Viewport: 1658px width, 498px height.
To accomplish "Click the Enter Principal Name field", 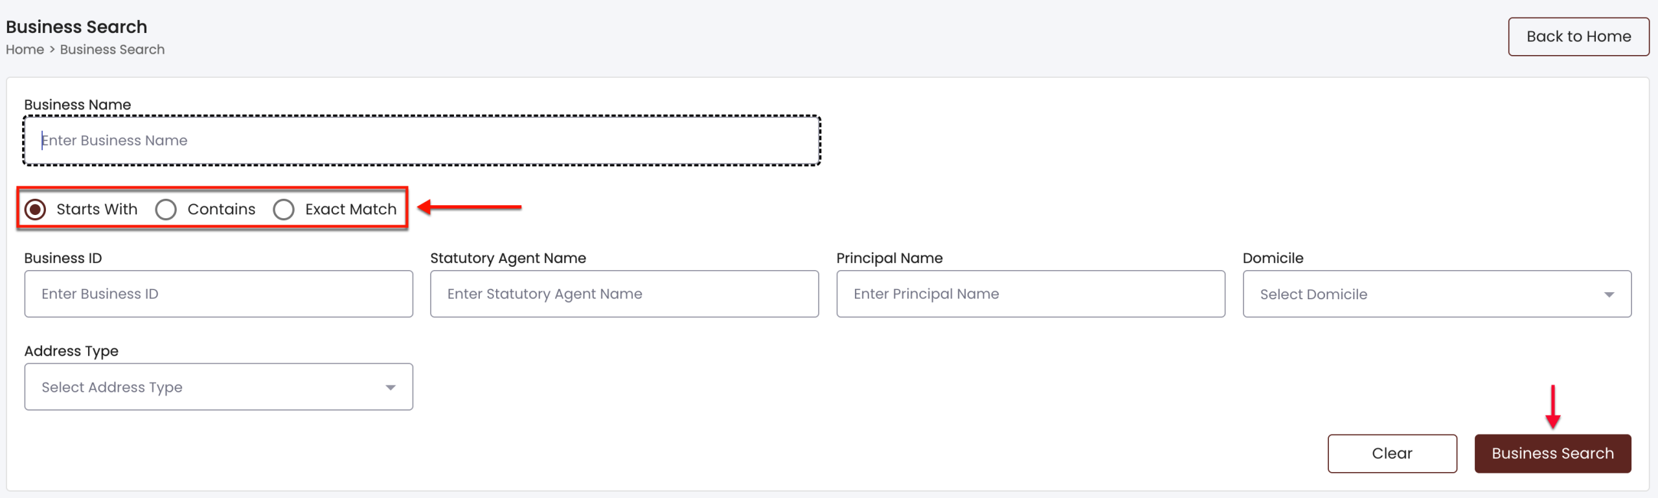I will [1030, 294].
